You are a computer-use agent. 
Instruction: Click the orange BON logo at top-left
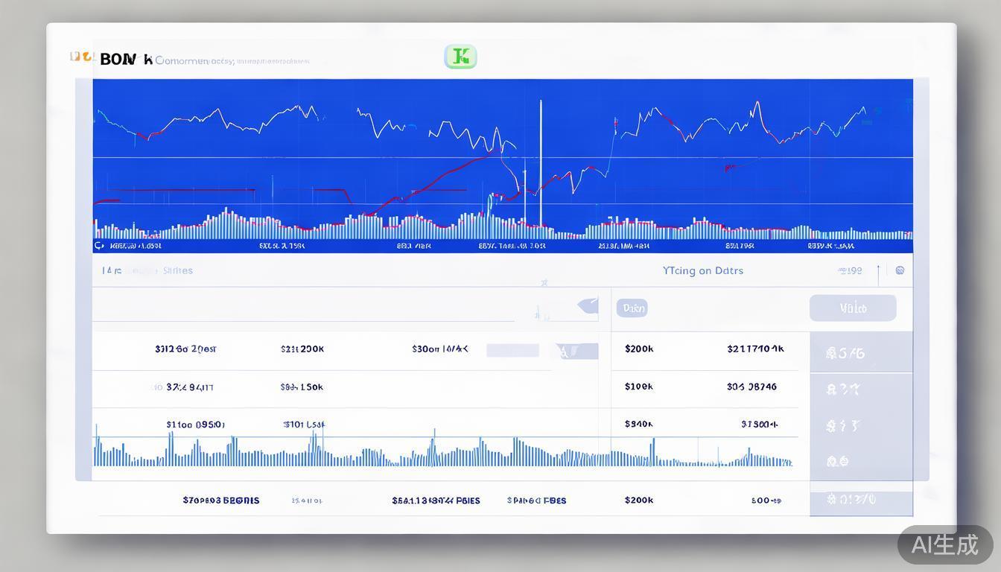point(82,57)
